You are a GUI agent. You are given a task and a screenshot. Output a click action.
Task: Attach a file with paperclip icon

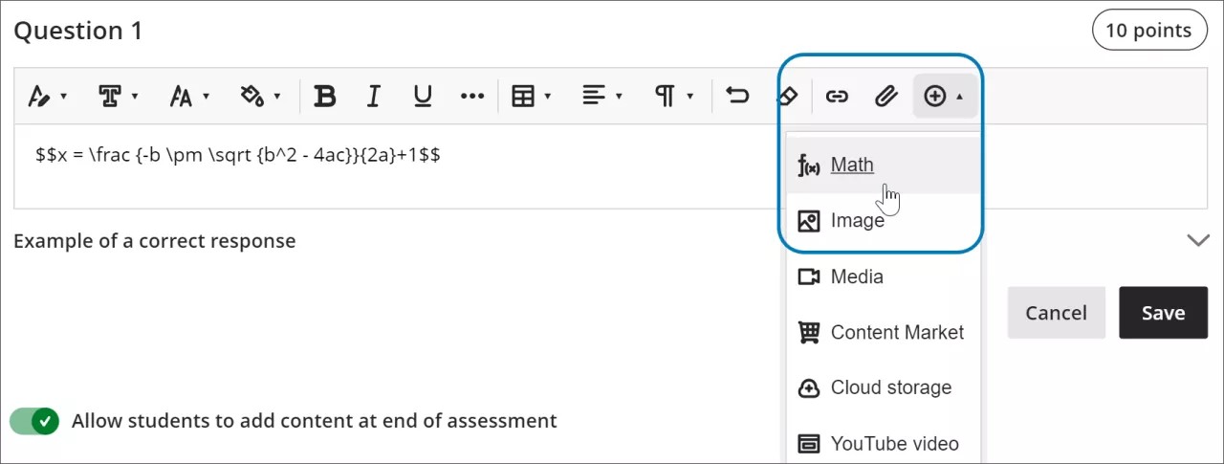point(886,96)
